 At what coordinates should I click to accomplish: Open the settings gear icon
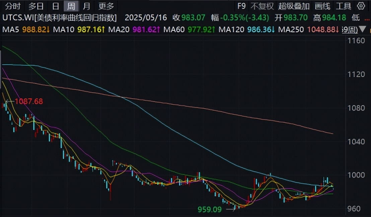(x=361, y=6)
